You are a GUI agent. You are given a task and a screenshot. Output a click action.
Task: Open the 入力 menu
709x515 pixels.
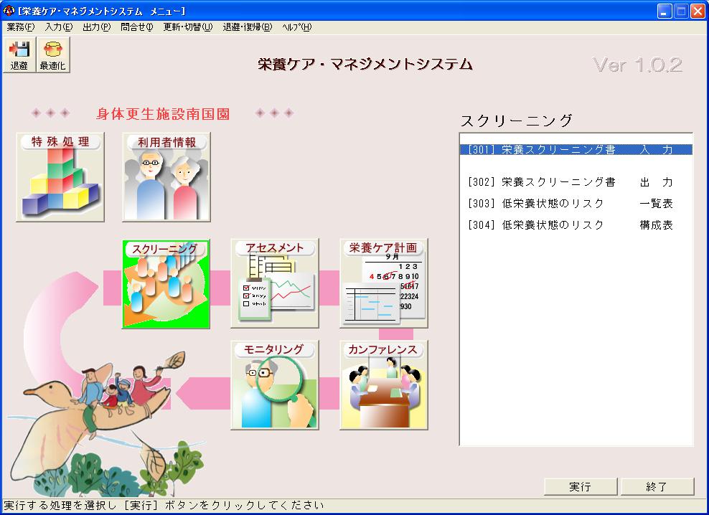point(58,27)
